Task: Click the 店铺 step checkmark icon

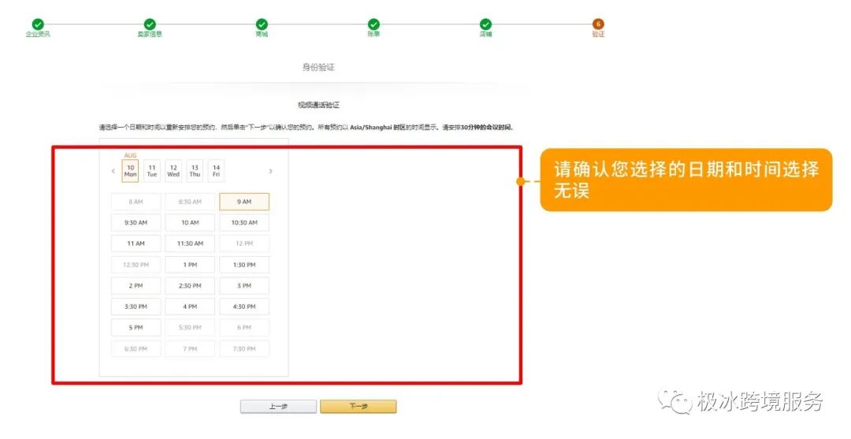Action: click(485, 24)
